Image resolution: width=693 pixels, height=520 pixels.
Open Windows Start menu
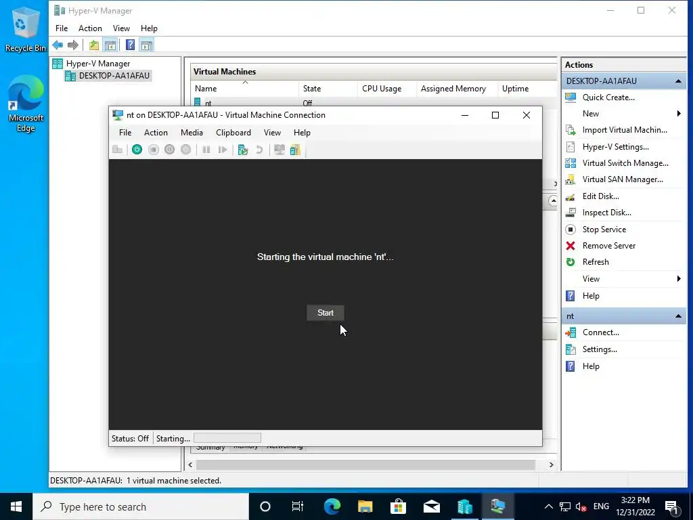tap(16, 506)
